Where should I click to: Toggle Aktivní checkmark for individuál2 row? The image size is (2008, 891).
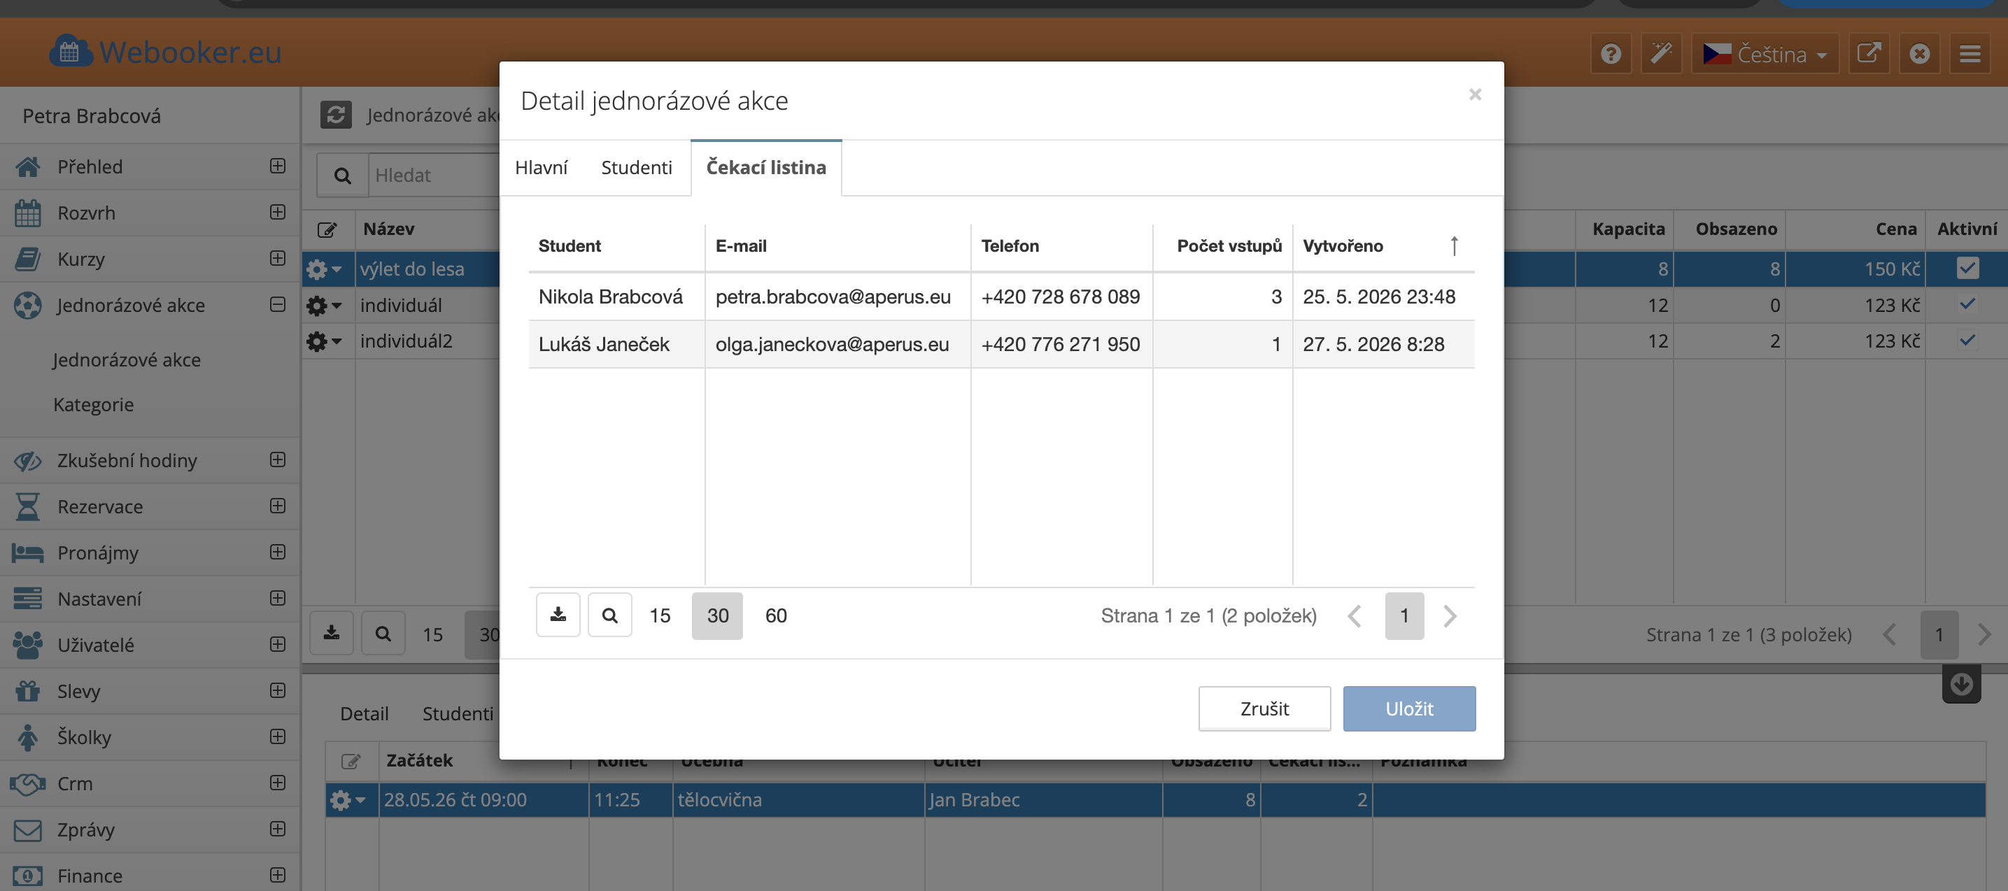[x=1967, y=340]
